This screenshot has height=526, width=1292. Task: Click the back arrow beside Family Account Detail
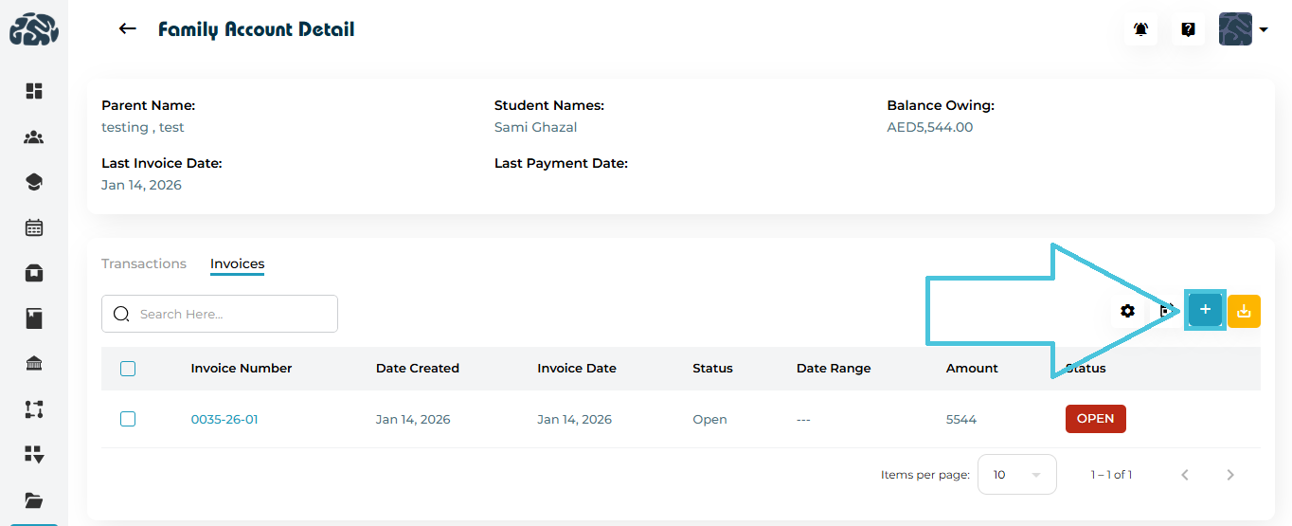click(x=127, y=29)
